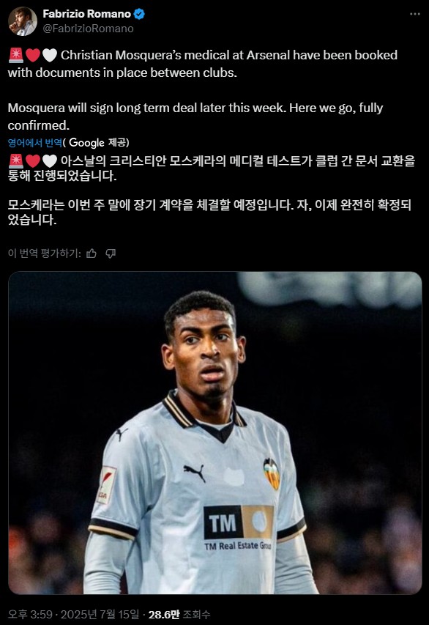The image size is (429, 625).
Task: Open the 28.6만 조회수 view count
Action: pos(179,614)
